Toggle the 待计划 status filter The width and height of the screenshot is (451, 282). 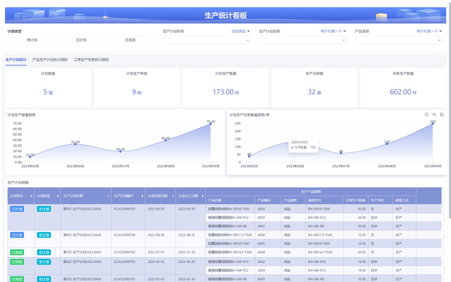click(x=32, y=40)
